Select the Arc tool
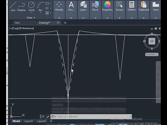The image size is (167, 125). [40, 6]
